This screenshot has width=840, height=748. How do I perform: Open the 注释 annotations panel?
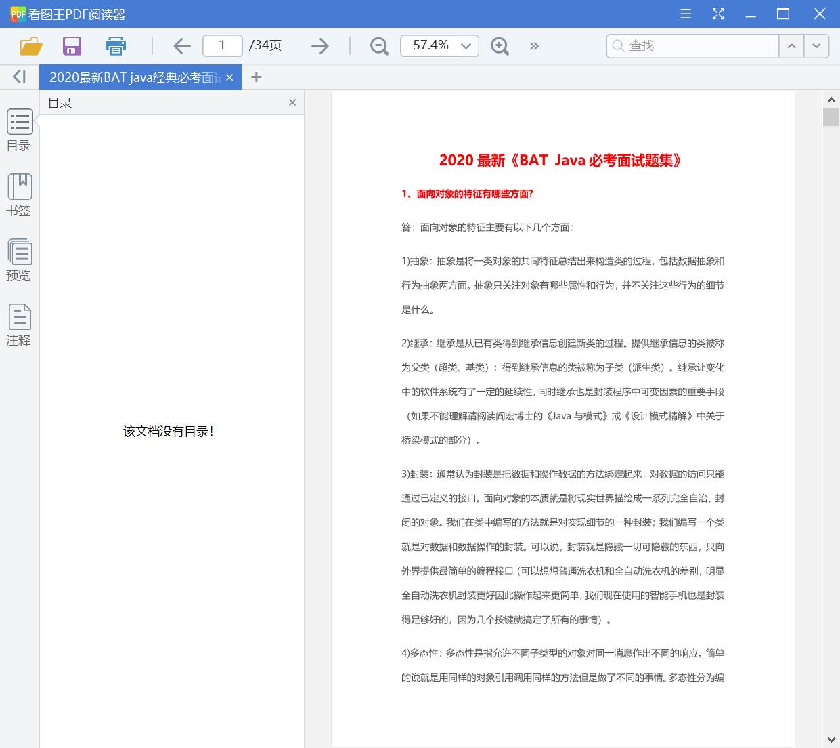(19, 325)
